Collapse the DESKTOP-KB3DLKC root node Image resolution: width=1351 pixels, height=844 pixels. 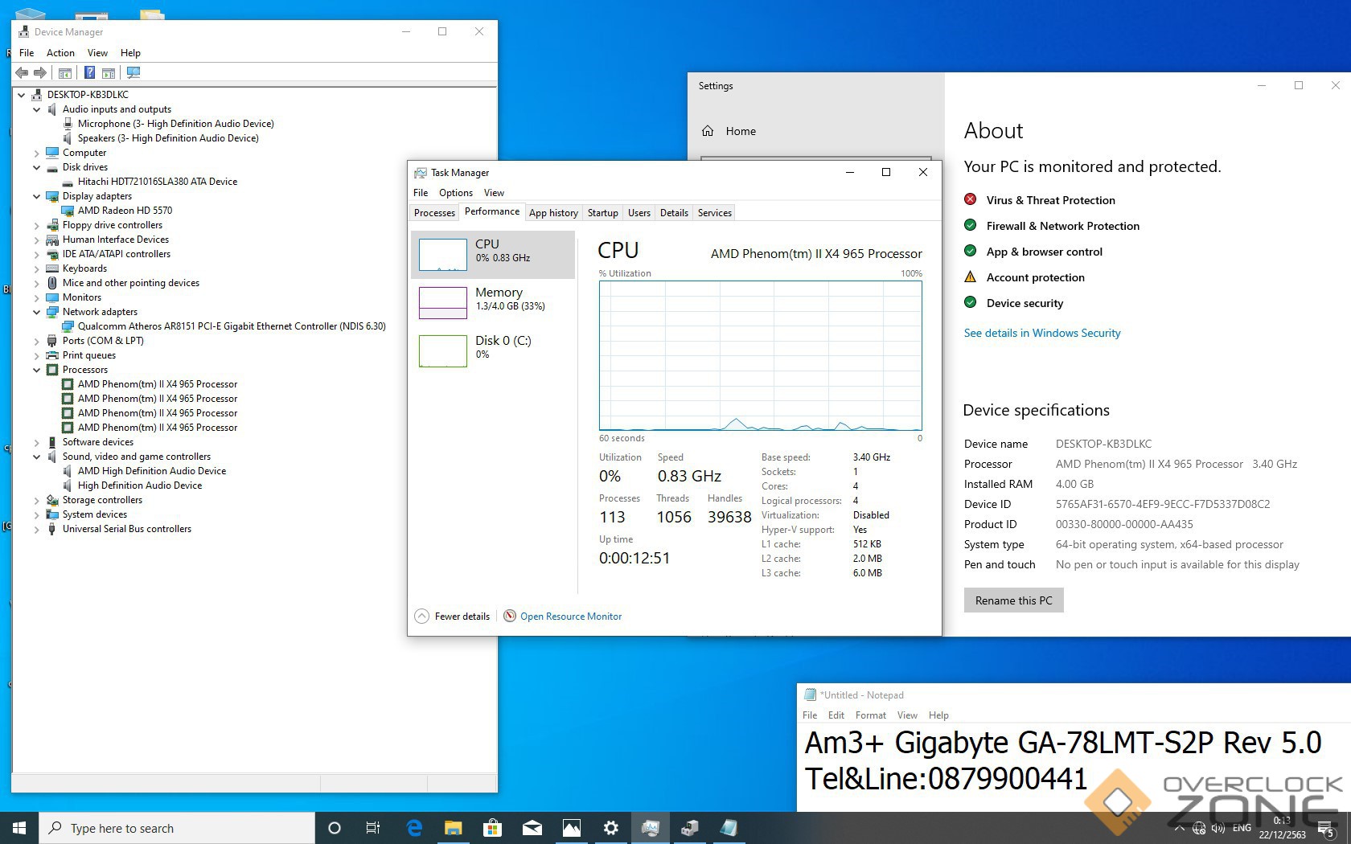click(22, 95)
